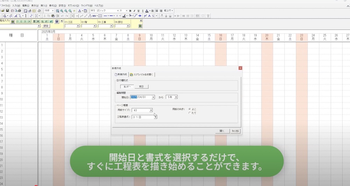The image size is (350, 186).
Task: Switch to the テンプレートファイルを開く tab
Action: [x=141, y=74]
